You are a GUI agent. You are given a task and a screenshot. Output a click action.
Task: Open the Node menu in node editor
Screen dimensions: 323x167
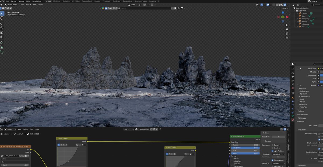pyautogui.click(x=37, y=129)
